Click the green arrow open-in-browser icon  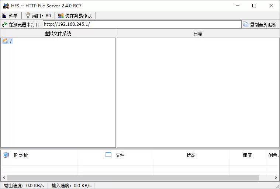(4, 24)
